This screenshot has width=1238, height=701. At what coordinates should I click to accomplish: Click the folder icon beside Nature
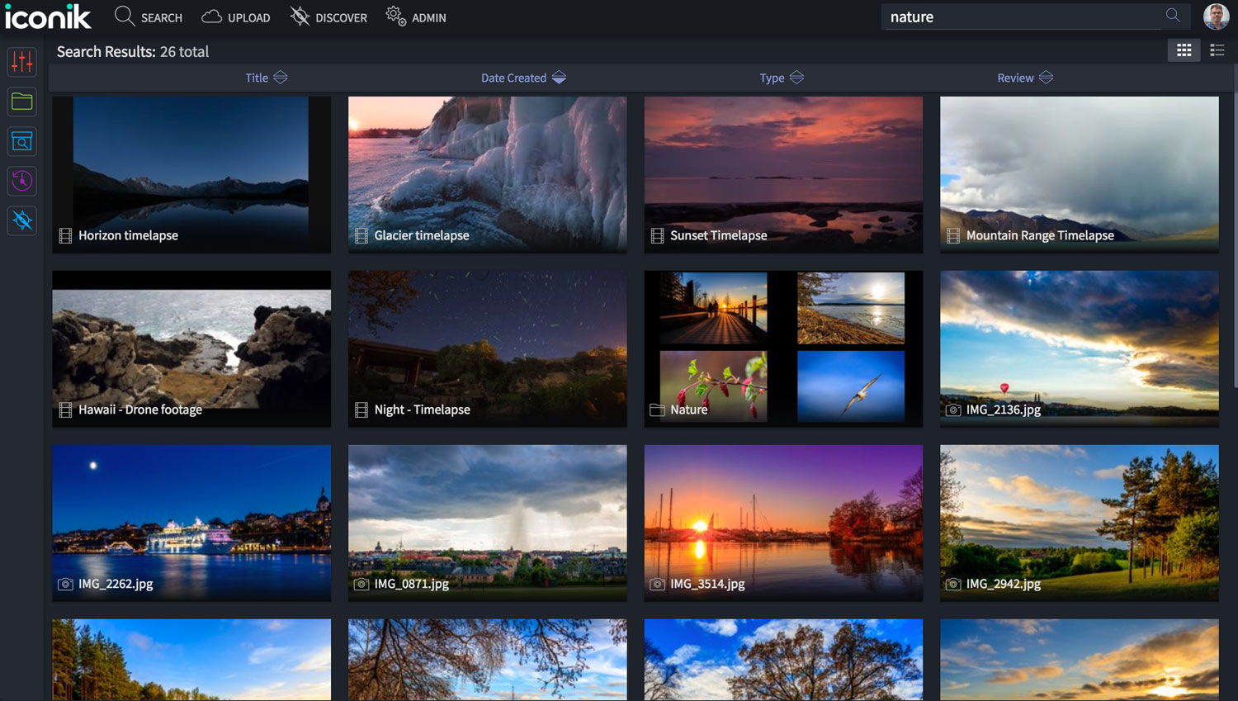point(657,410)
